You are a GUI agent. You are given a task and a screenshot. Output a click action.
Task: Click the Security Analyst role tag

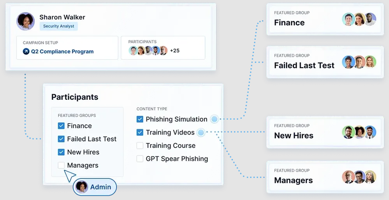(58, 26)
